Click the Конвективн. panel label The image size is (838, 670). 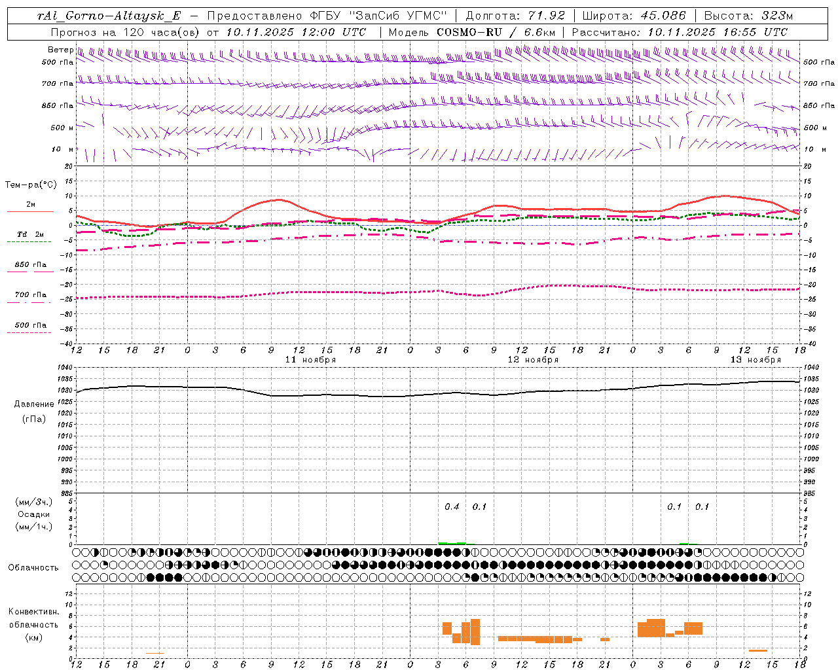click(33, 611)
